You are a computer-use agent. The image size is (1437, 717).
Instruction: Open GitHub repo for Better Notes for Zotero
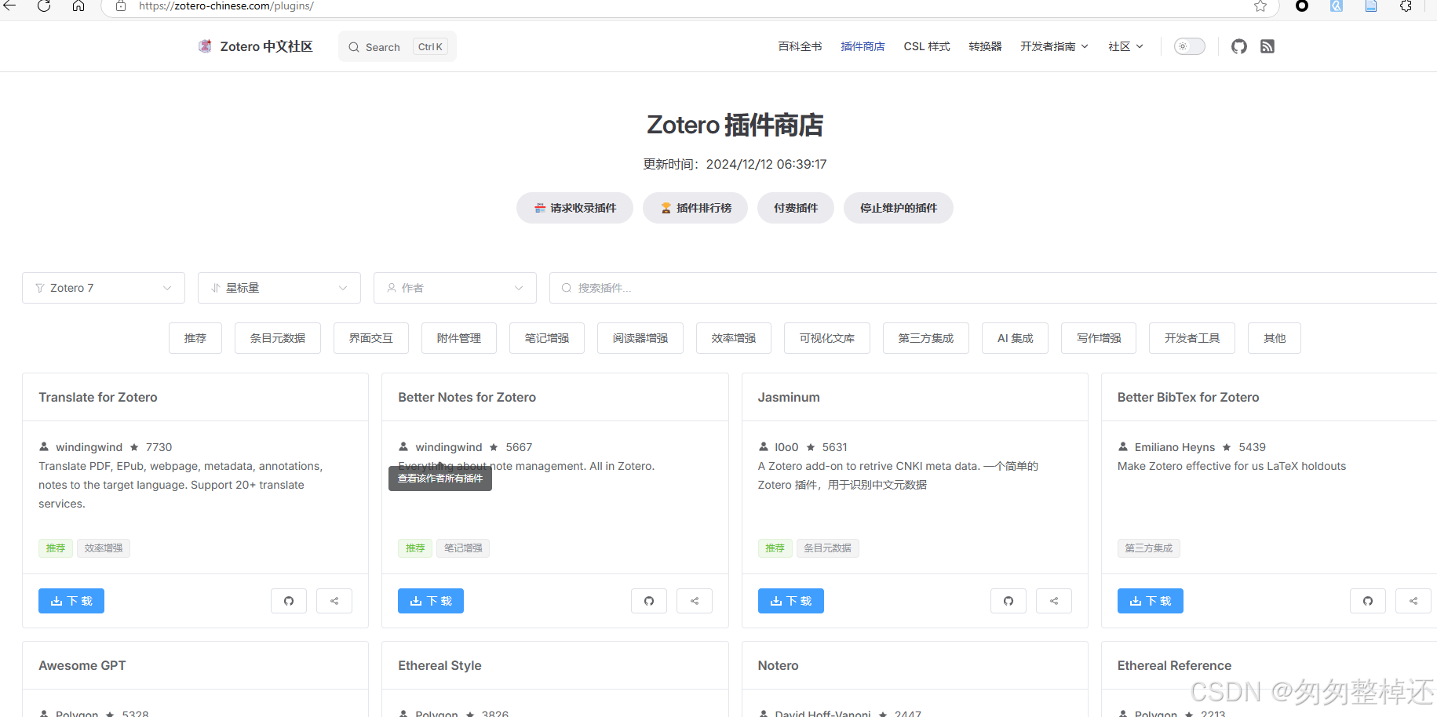coord(649,601)
